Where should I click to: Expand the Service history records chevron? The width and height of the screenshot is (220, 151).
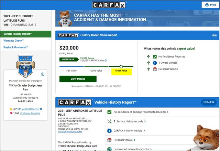(145, 121)
